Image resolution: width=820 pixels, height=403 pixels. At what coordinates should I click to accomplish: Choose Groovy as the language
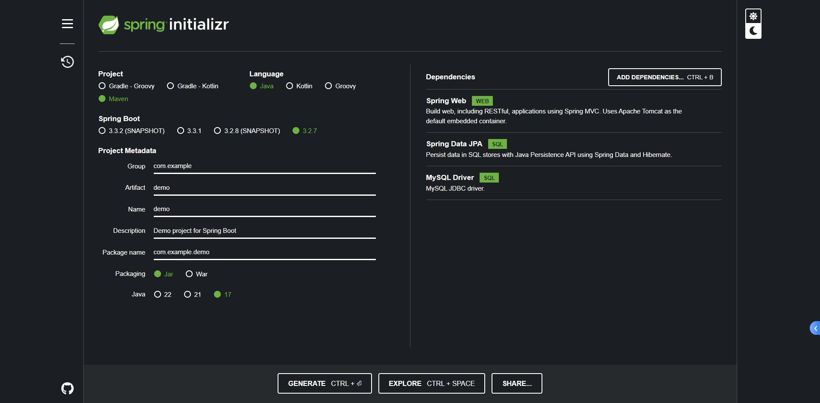[328, 86]
